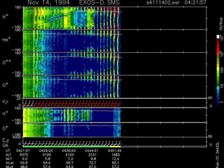Click the plot date "Nov 14, 1994"
Image resolution: width=224 pixels, height=168 pixels.
point(49,3)
